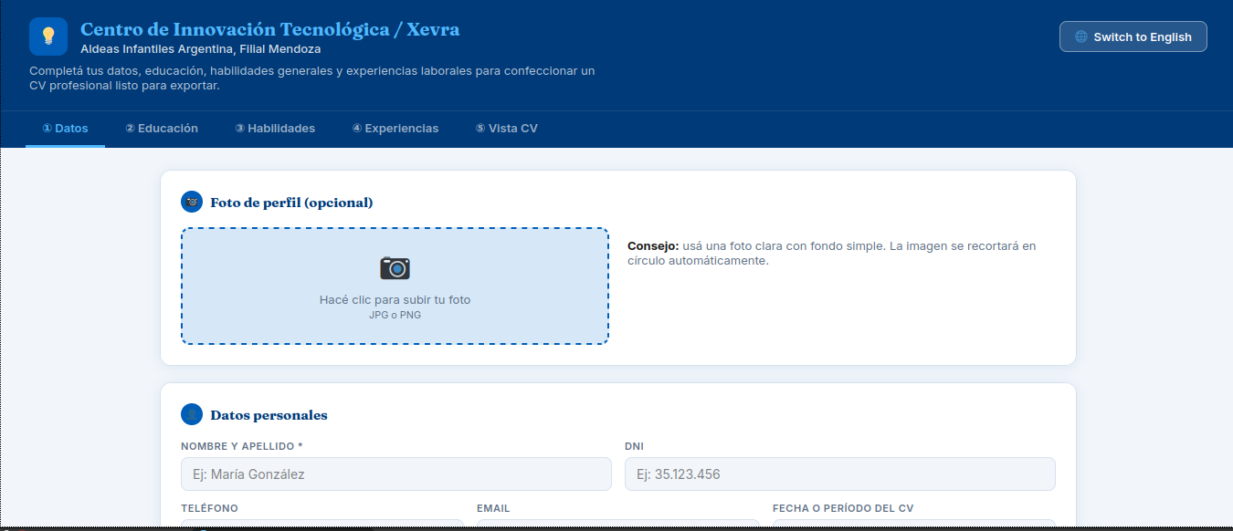Screen dimensions: 1233x531
Task: Click the Centro de Innovación Tecnológica / Xevra title
Action: tap(270, 29)
